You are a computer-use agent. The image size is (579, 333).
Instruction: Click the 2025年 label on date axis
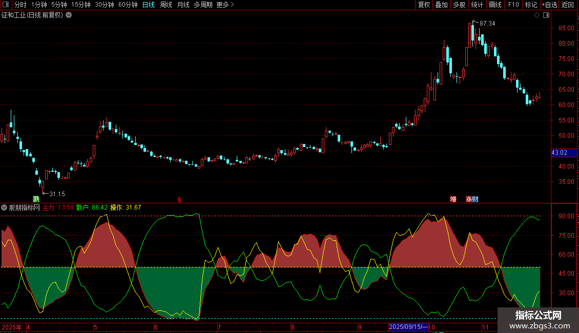(11, 327)
